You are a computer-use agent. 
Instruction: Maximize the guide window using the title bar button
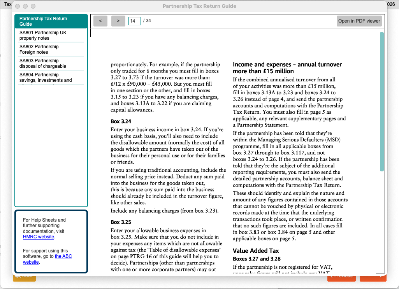(33, 6)
